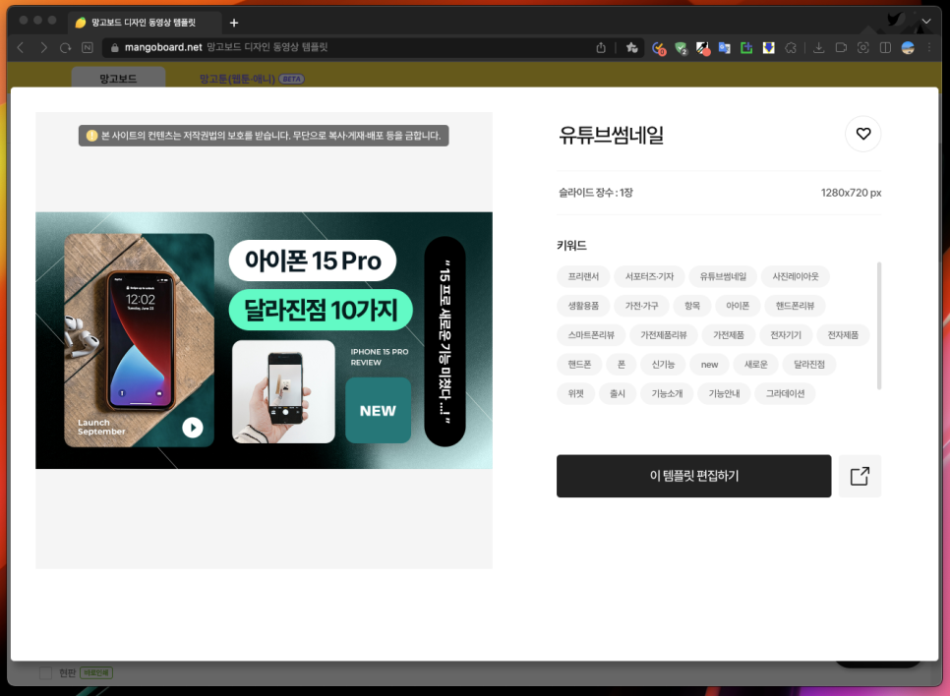The height and width of the screenshot is (696, 950).
Task: Click the 전자제품 keyword tag
Action: [843, 335]
